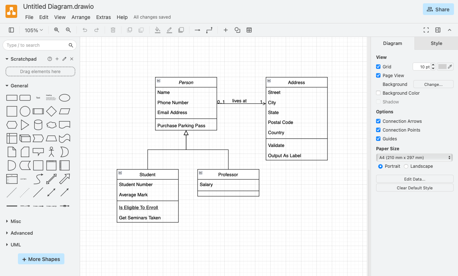
Task: Select the Portrait radio button
Action: click(380, 166)
